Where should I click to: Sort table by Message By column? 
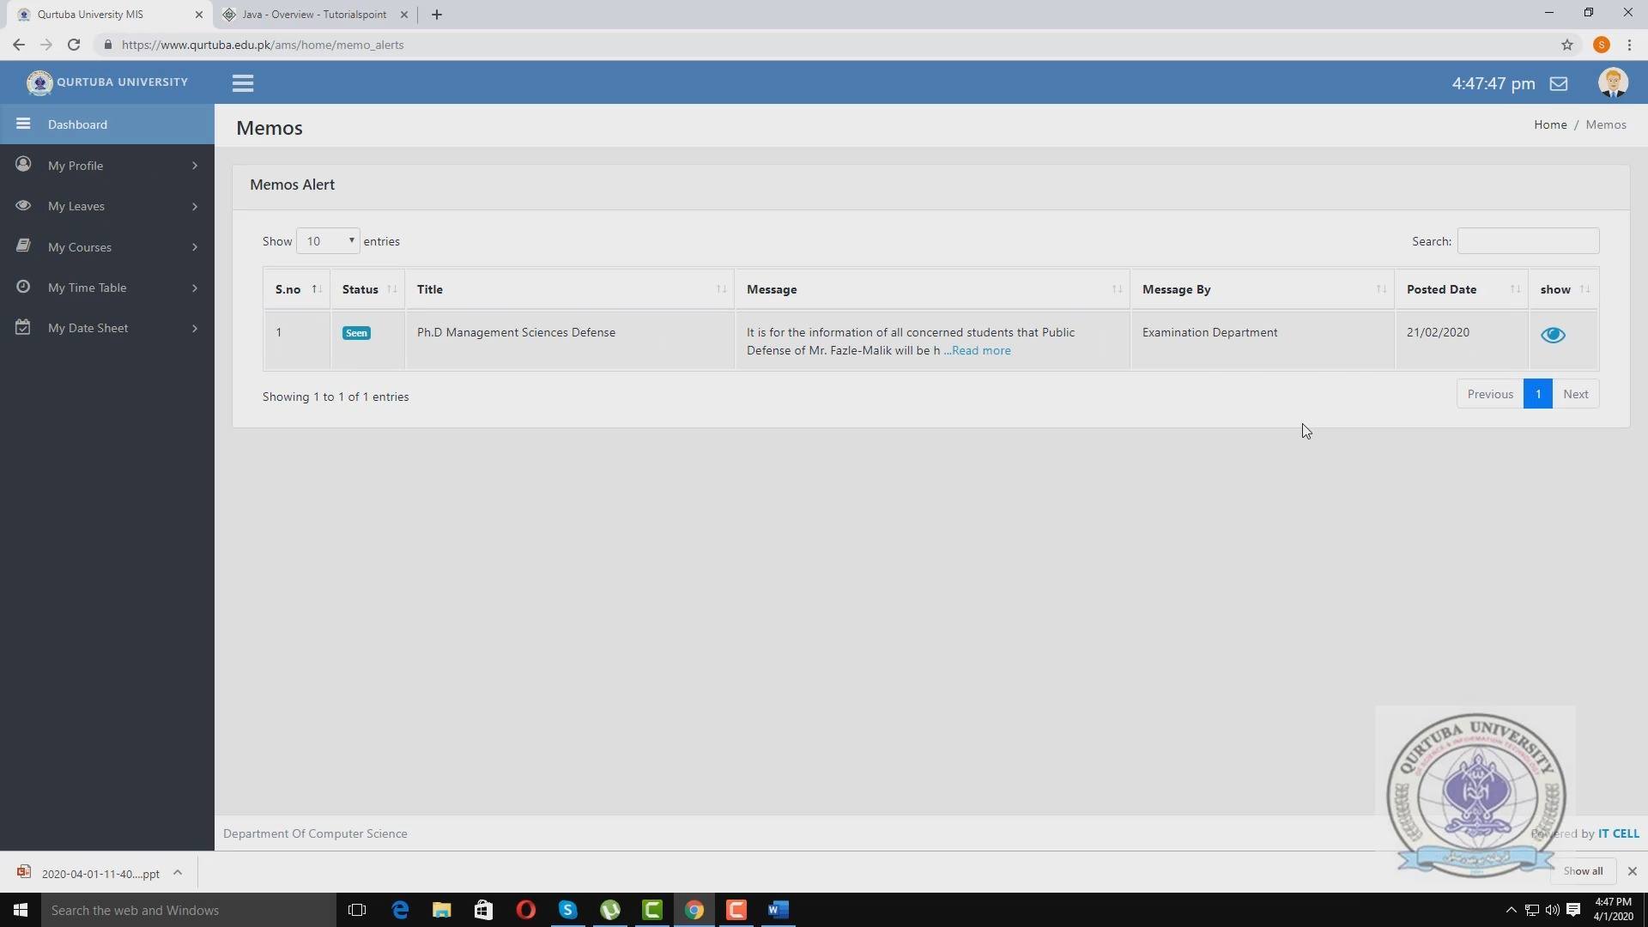(1263, 289)
